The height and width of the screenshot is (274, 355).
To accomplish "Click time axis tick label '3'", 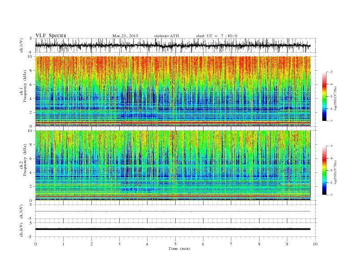I will [x=119, y=244].
